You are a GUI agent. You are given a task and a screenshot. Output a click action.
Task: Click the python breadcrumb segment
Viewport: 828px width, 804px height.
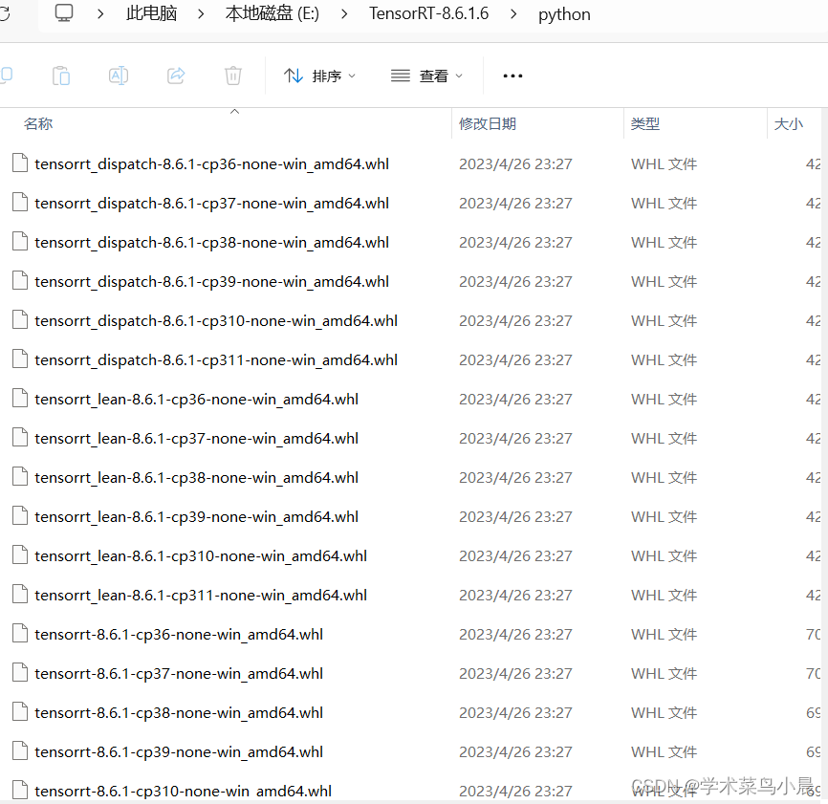[x=564, y=14]
